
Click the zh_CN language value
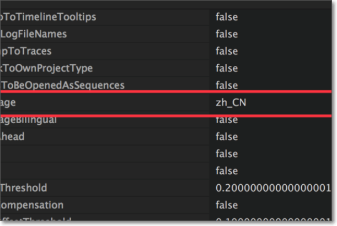click(x=231, y=103)
